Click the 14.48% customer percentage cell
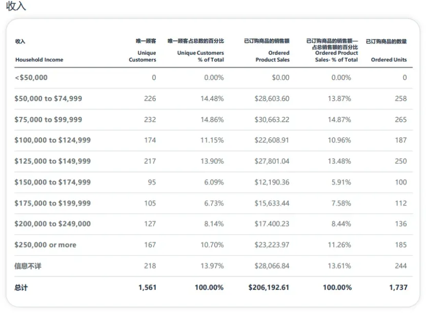Viewport: 426px width, 313px height. pyautogui.click(x=212, y=98)
